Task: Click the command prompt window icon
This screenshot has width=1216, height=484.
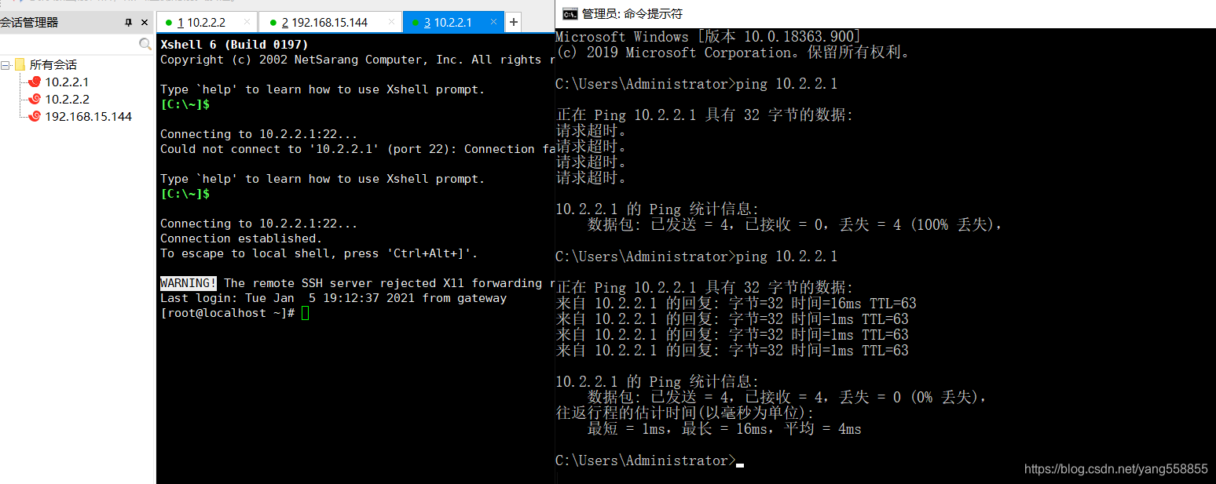Action: (x=570, y=13)
